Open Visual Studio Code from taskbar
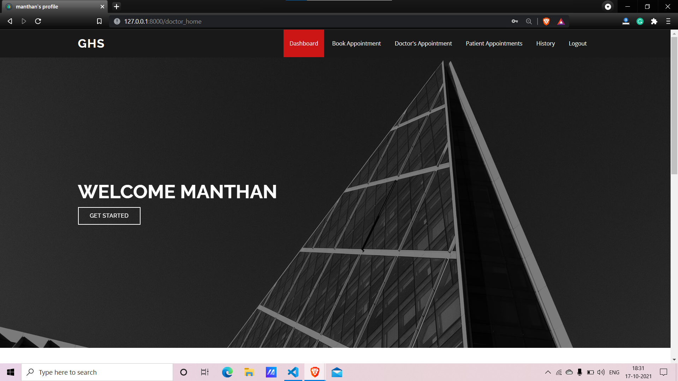This screenshot has width=678, height=381. (x=293, y=372)
